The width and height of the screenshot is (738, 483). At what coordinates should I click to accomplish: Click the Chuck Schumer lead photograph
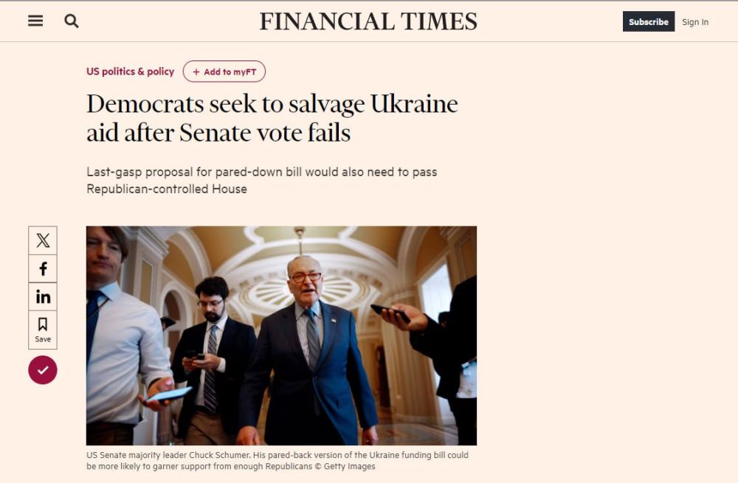tap(282, 336)
